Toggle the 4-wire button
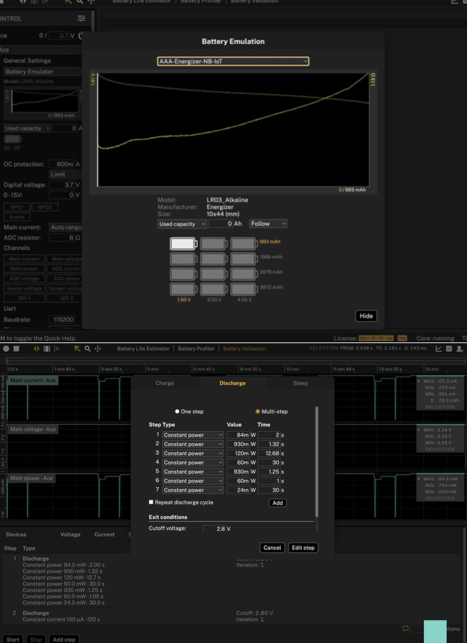Viewport: 467px width, 643px height. click(17, 217)
